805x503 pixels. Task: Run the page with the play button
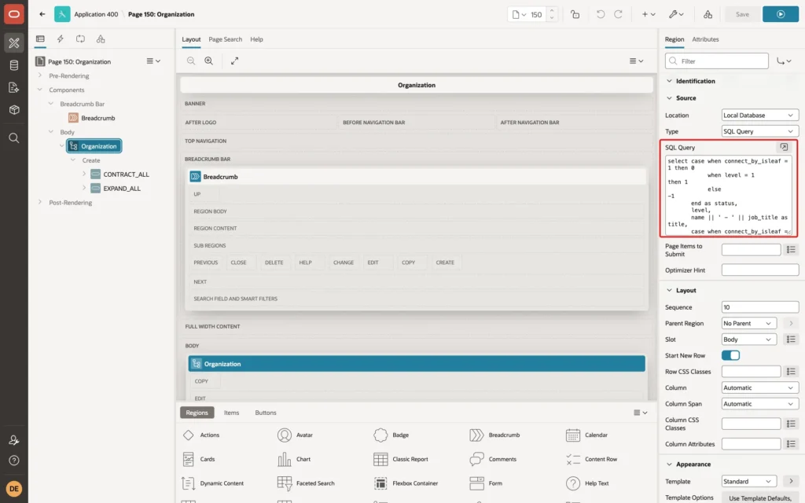(x=781, y=14)
